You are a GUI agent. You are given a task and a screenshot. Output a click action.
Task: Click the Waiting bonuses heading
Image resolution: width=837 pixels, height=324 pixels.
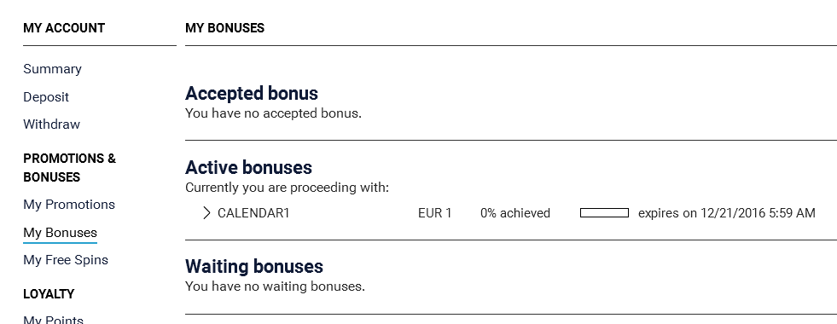click(254, 266)
